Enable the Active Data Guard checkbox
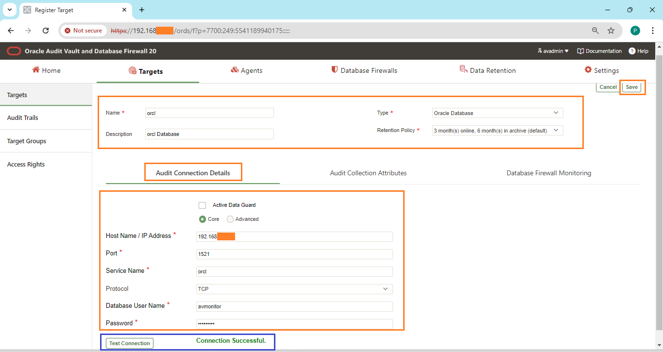 pos(202,205)
